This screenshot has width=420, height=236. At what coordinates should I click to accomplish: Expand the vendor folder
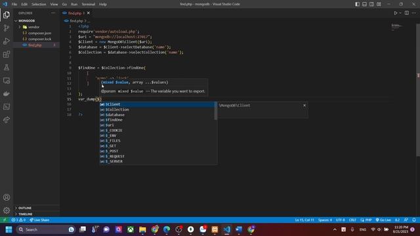point(37,27)
